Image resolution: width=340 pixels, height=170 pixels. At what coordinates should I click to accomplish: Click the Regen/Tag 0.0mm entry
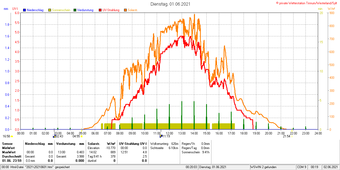(196, 148)
